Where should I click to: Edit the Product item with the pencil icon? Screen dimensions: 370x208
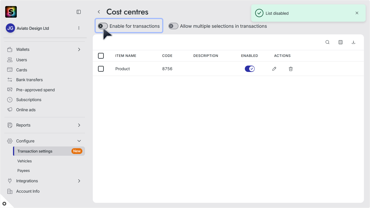(x=274, y=69)
